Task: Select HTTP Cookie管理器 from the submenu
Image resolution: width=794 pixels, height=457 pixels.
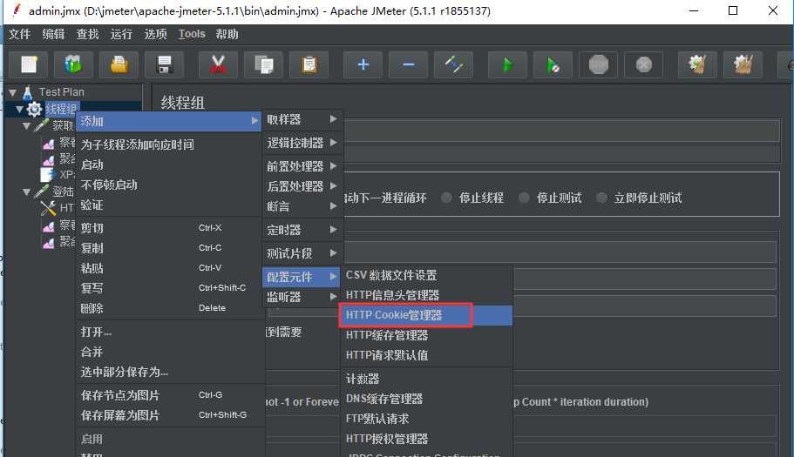Action: coord(425,315)
